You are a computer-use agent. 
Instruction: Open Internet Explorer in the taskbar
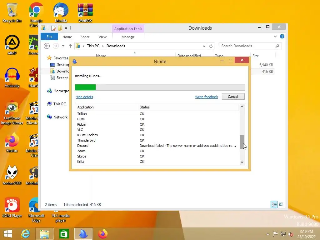pyautogui.click(x=26, y=234)
